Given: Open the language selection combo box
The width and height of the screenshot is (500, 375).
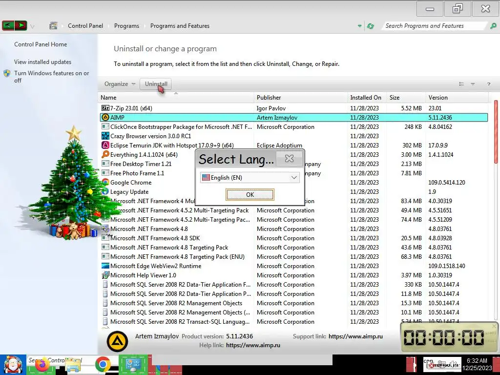Looking at the screenshot, I should [x=250, y=178].
